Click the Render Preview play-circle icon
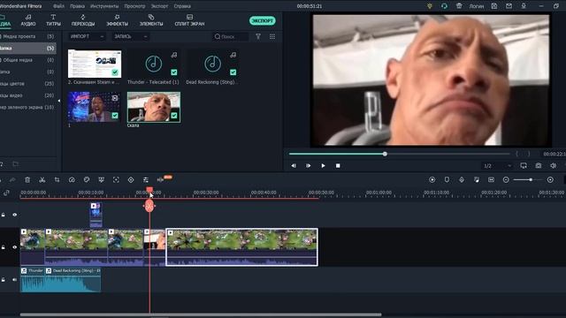566x318 pixels. (432, 179)
